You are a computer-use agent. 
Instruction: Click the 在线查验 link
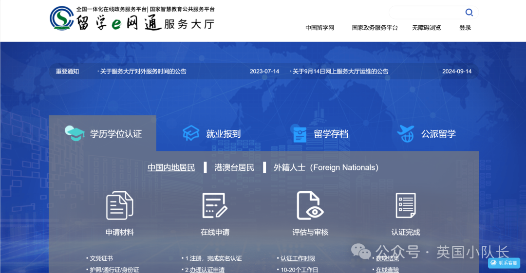(388, 269)
